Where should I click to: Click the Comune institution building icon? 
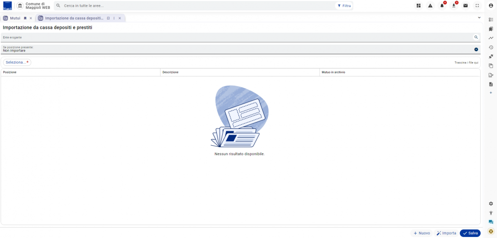coord(20,5)
